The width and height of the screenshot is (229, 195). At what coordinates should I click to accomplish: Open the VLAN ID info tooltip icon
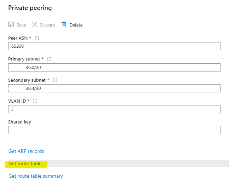point(35,101)
